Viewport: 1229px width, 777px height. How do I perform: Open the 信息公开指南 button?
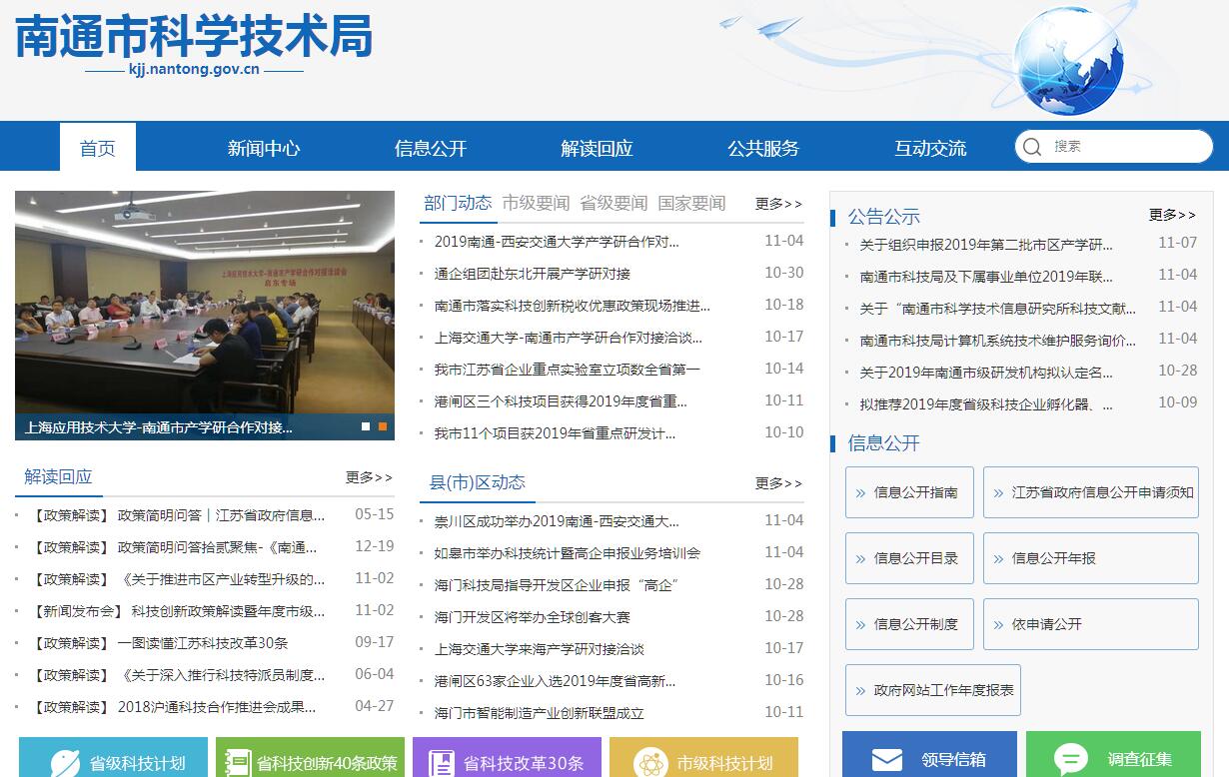coord(909,492)
